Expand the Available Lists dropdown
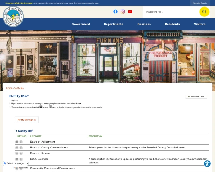 click(196, 96)
